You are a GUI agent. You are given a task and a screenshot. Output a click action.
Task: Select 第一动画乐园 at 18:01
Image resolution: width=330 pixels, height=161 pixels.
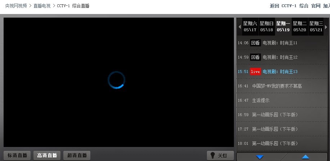(282, 143)
